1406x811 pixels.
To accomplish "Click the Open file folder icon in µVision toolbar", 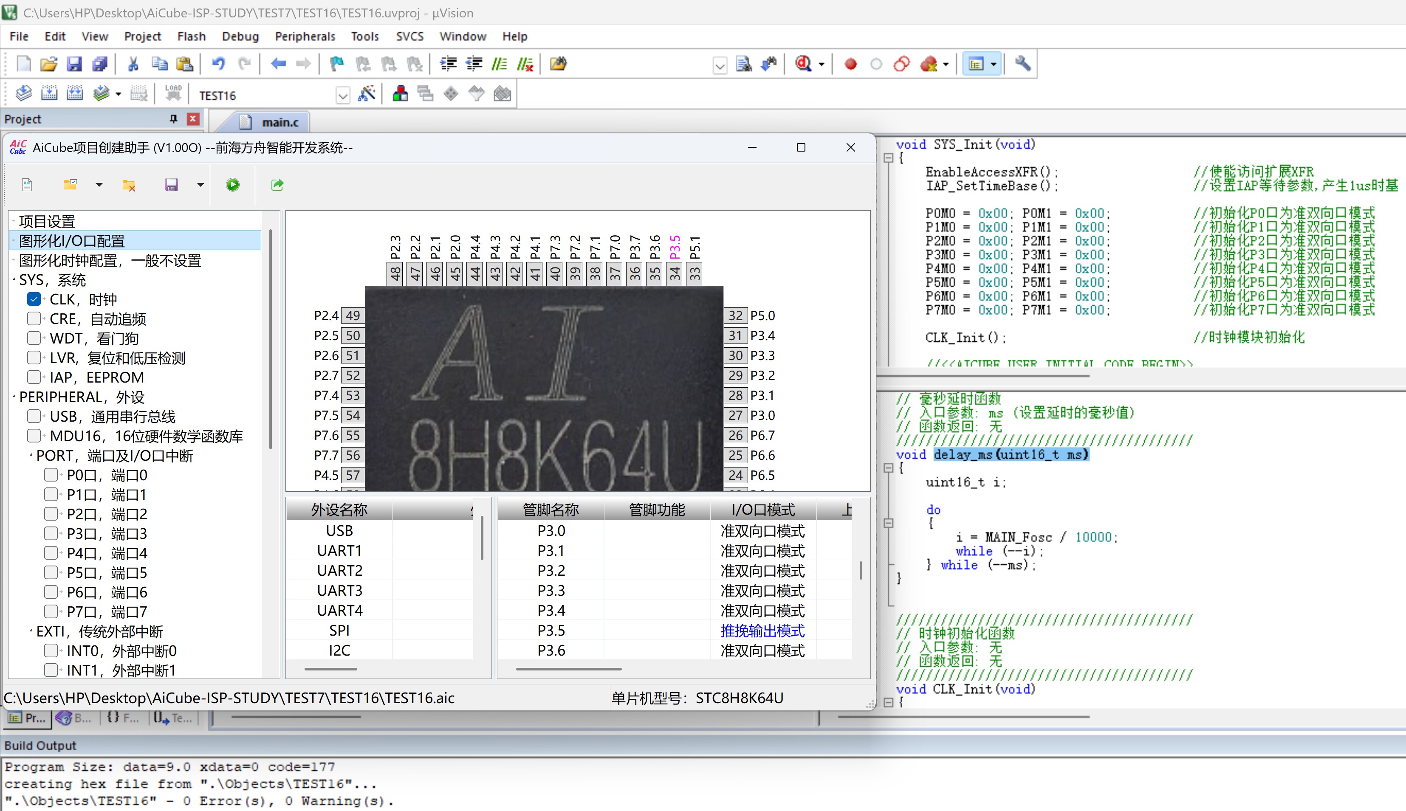I will pyautogui.click(x=48, y=64).
